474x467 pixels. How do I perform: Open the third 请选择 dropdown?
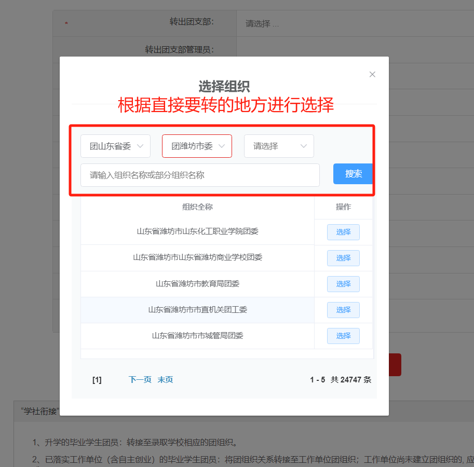(279, 146)
